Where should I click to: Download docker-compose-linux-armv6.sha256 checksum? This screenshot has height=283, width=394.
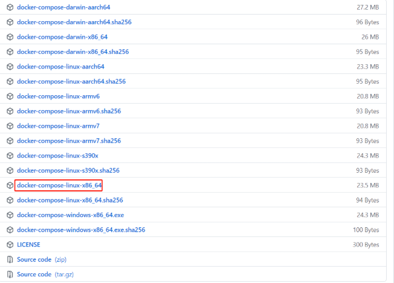click(x=69, y=111)
